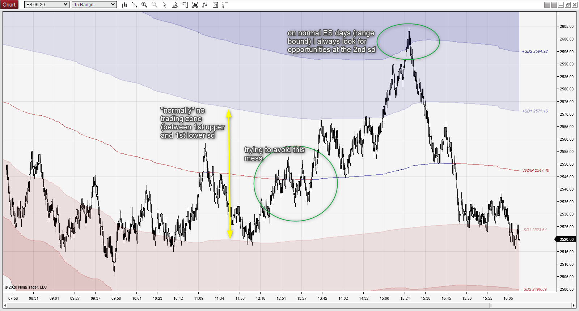579x311 pixels.
Task: Open the ES 06-20 instrument dropdown
Action: [x=47, y=5]
